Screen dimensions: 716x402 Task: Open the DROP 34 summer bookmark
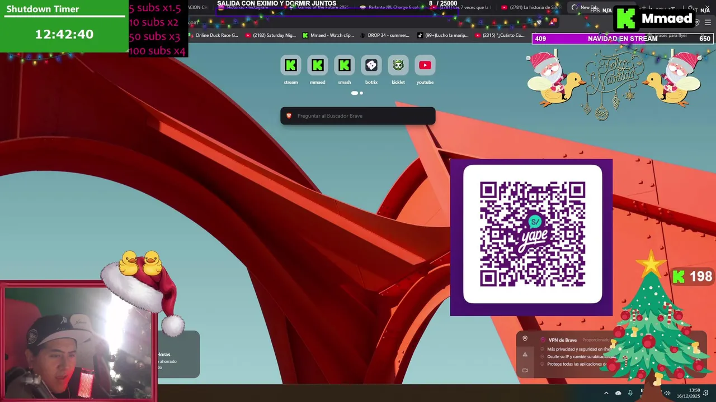385,35
